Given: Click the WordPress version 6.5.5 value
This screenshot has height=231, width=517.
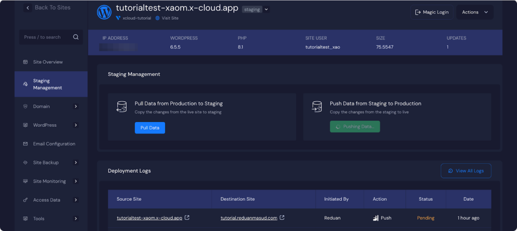Looking at the screenshot, I should point(175,47).
